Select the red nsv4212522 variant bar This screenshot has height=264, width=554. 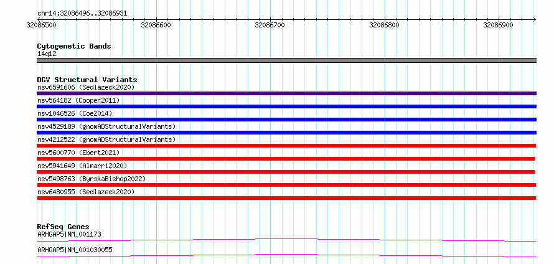286,146
